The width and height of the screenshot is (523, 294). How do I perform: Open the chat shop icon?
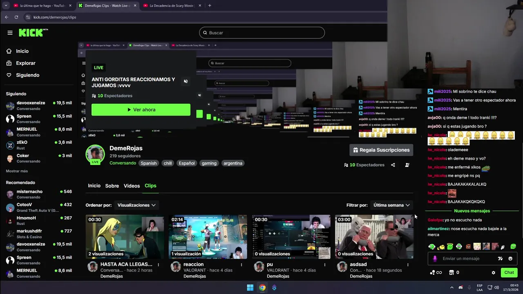451,272
